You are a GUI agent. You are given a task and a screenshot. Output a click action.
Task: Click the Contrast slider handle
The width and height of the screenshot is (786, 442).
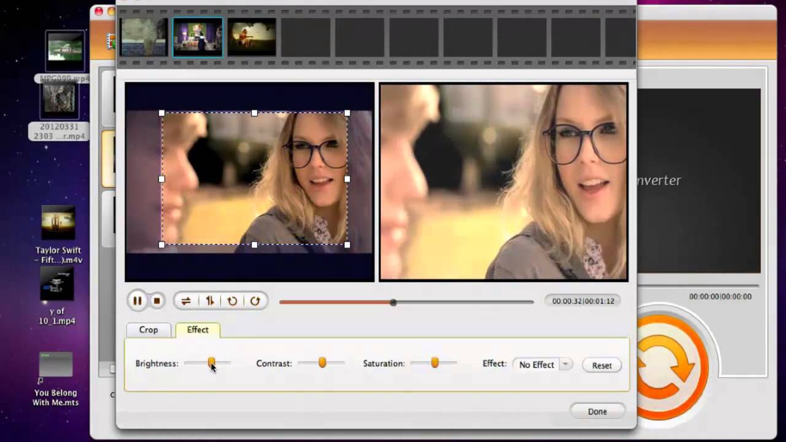[322, 363]
